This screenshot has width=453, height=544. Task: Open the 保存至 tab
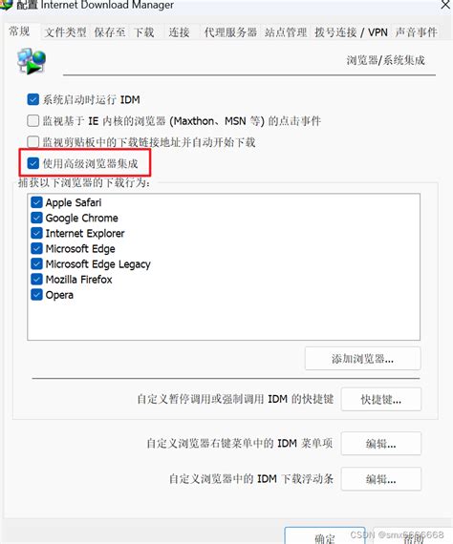coord(110,32)
